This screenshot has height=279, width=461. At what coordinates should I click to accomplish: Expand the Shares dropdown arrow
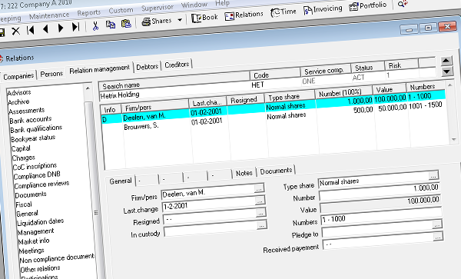[180, 20]
